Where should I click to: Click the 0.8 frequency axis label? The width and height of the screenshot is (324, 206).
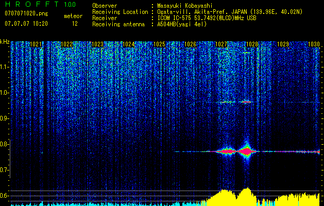pos(4,144)
